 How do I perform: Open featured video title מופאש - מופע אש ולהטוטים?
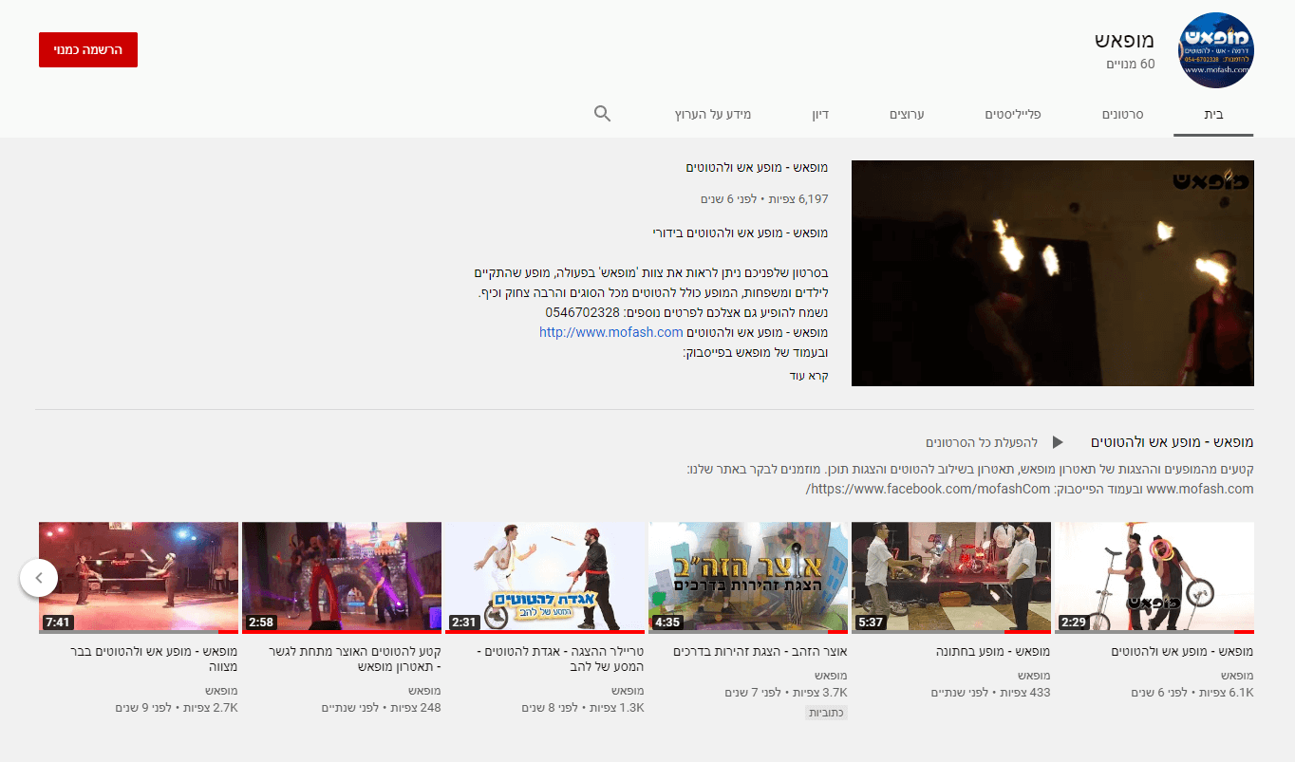[757, 167]
